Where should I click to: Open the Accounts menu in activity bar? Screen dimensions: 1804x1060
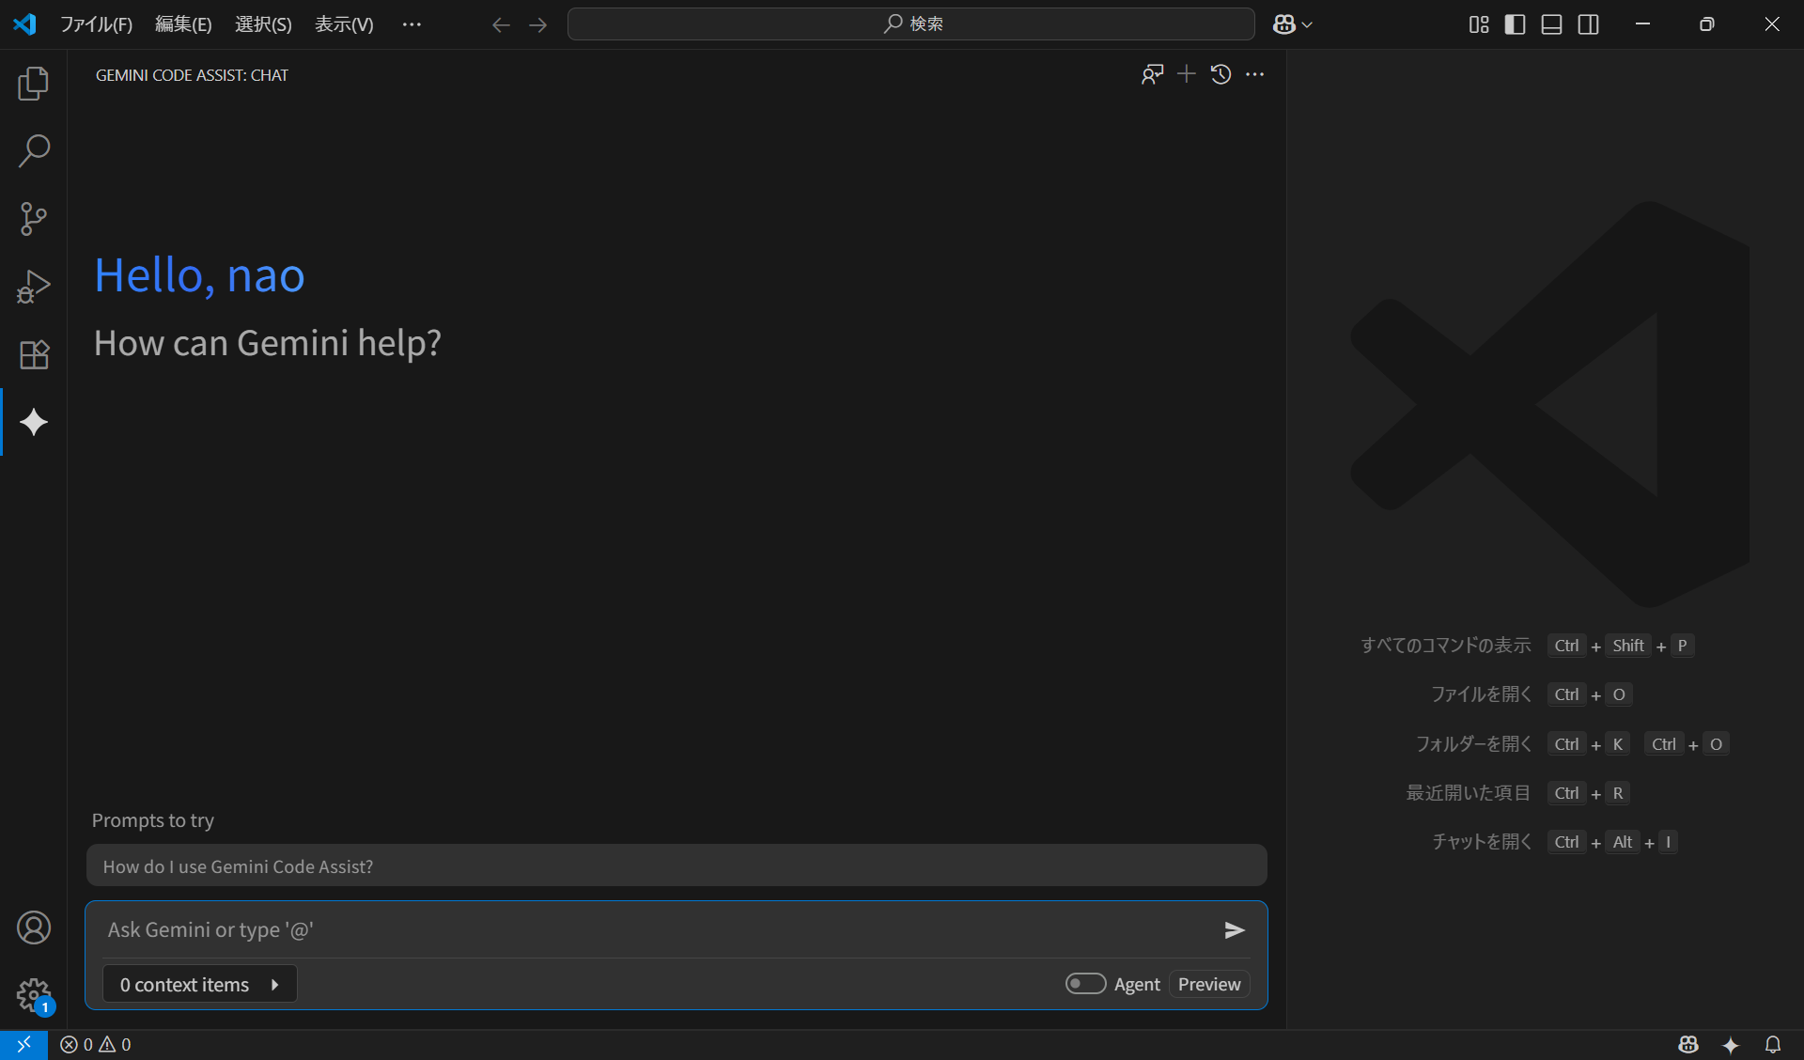tap(34, 927)
